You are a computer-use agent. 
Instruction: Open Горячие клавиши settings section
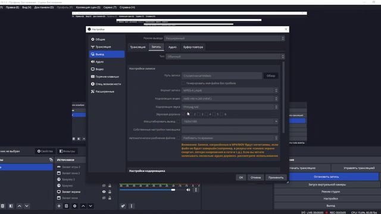coord(107,77)
